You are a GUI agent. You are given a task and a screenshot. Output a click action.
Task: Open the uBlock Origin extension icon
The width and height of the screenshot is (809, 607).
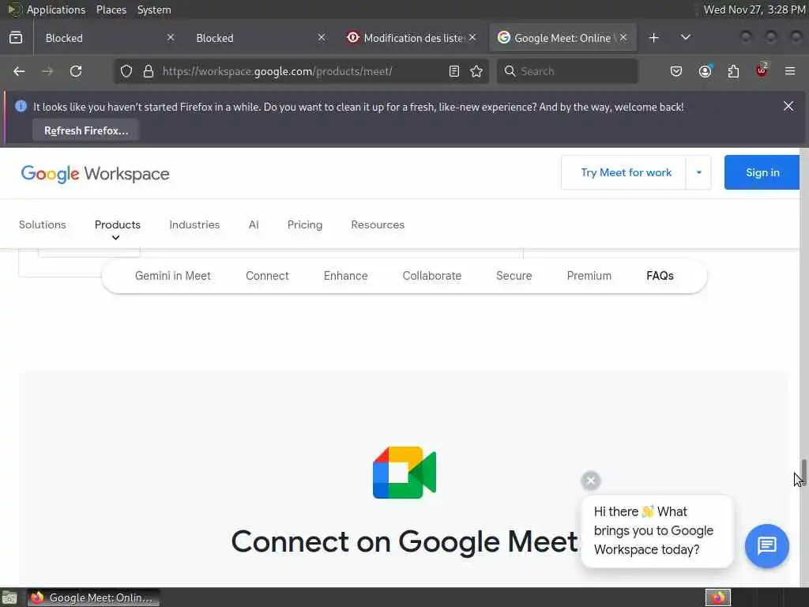pyautogui.click(x=762, y=70)
